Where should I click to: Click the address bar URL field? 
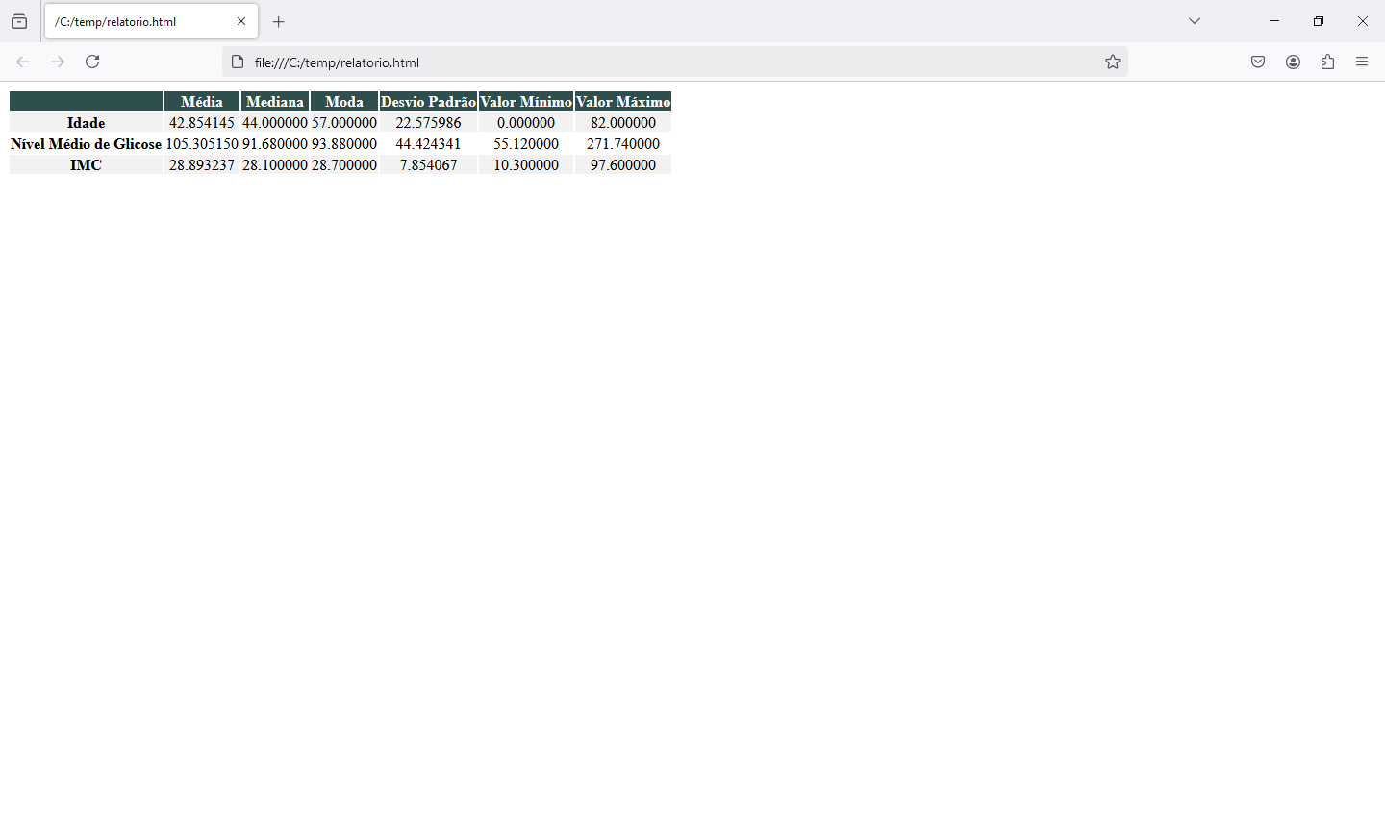pyautogui.click(x=673, y=62)
